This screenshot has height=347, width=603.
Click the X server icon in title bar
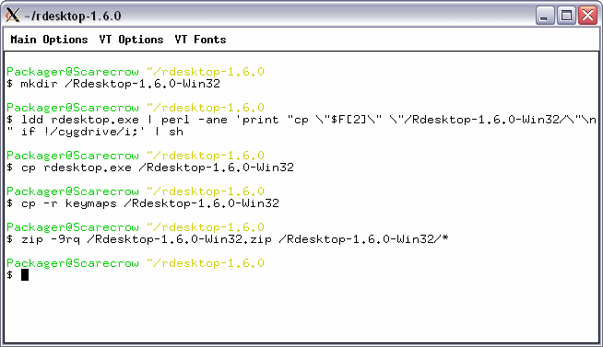(12, 16)
